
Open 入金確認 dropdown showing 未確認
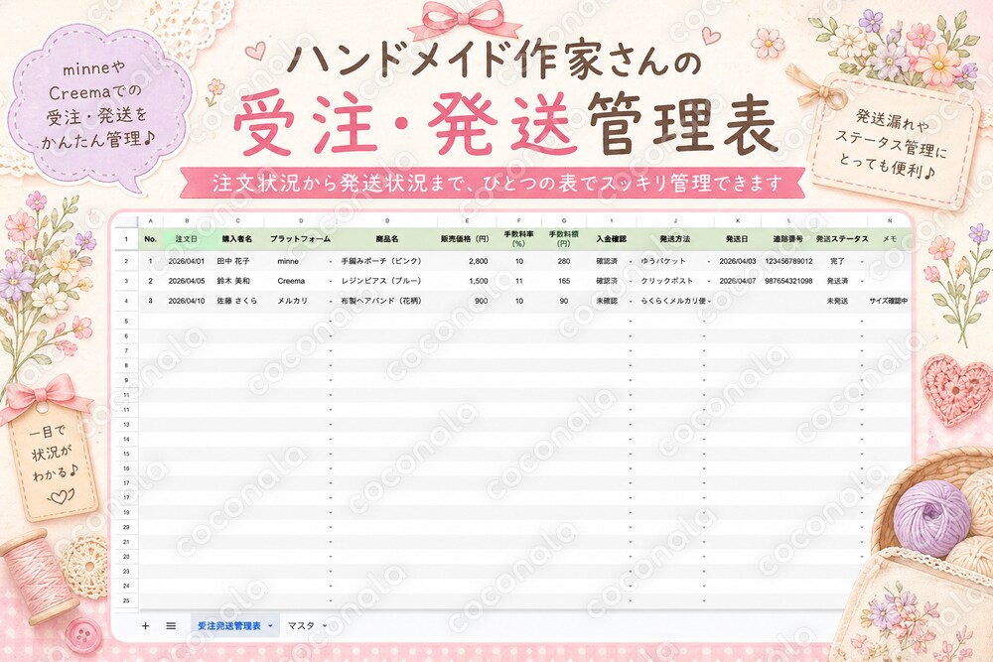(631, 302)
